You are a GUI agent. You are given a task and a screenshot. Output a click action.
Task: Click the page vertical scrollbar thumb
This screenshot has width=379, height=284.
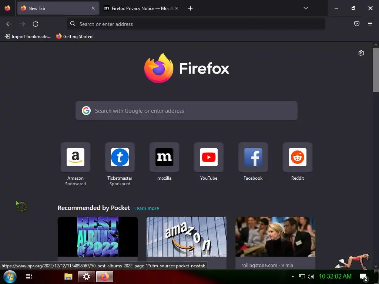click(x=376, y=70)
